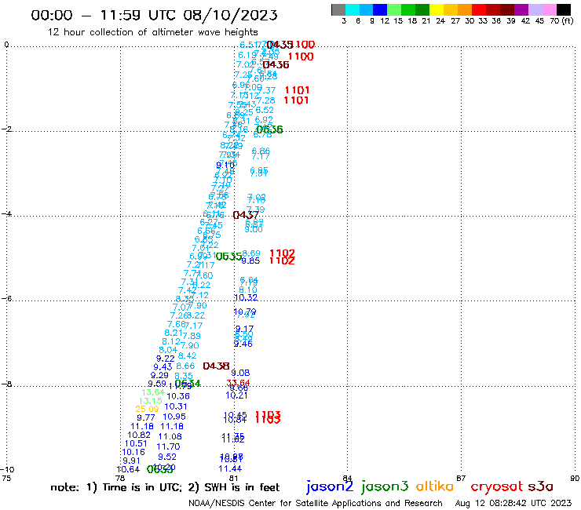581x510 pixels.
Task: Click the pink legend swatch ending at 70
Action: coord(549,9)
